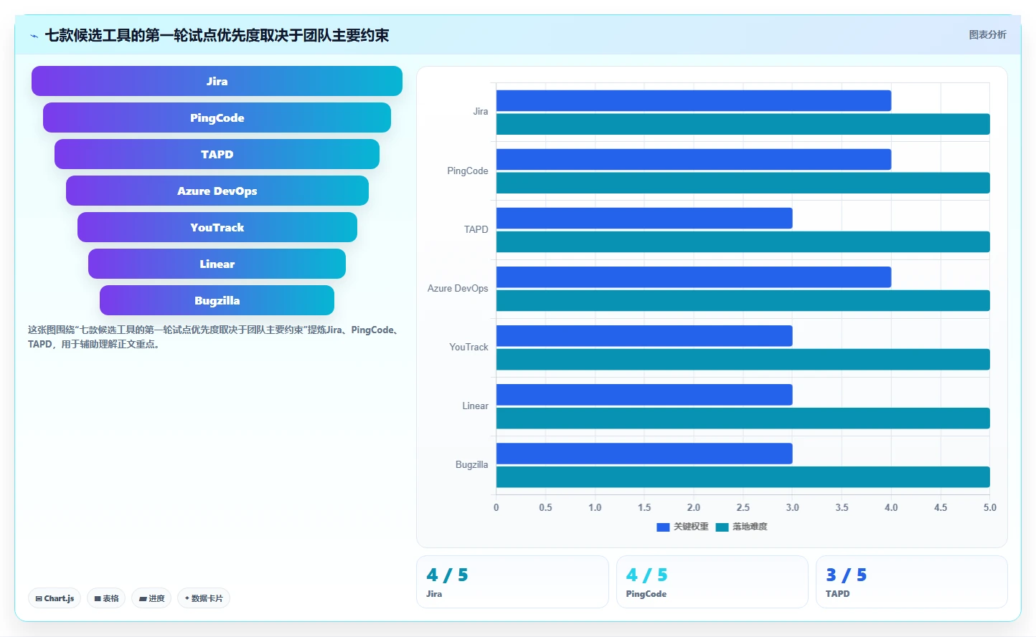The height and width of the screenshot is (637, 1036).
Task: Click Azure DevOps blue 关键权重 bar
Action: tap(694, 277)
